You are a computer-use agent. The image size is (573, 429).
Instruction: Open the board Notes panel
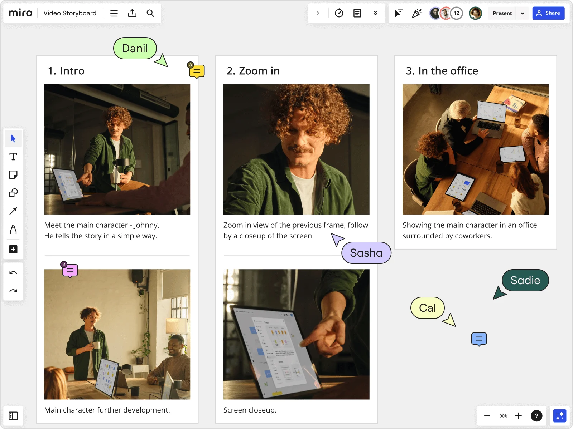(x=357, y=13)
